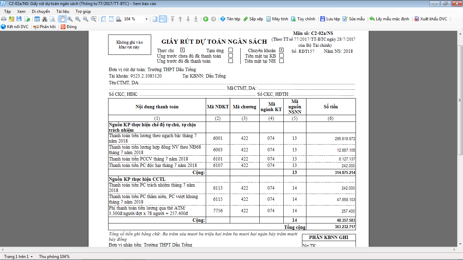Click the Kết nối DVC button
463x260 pixels.
click(x=15, y=27)
